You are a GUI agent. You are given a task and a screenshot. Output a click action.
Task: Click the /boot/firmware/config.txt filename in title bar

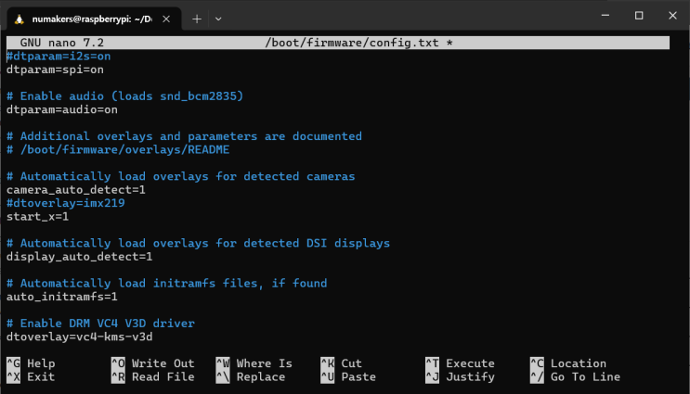tap(352, 43)
